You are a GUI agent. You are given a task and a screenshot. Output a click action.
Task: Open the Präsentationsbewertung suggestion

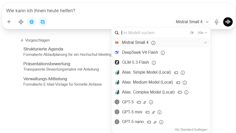coord(61,66)
